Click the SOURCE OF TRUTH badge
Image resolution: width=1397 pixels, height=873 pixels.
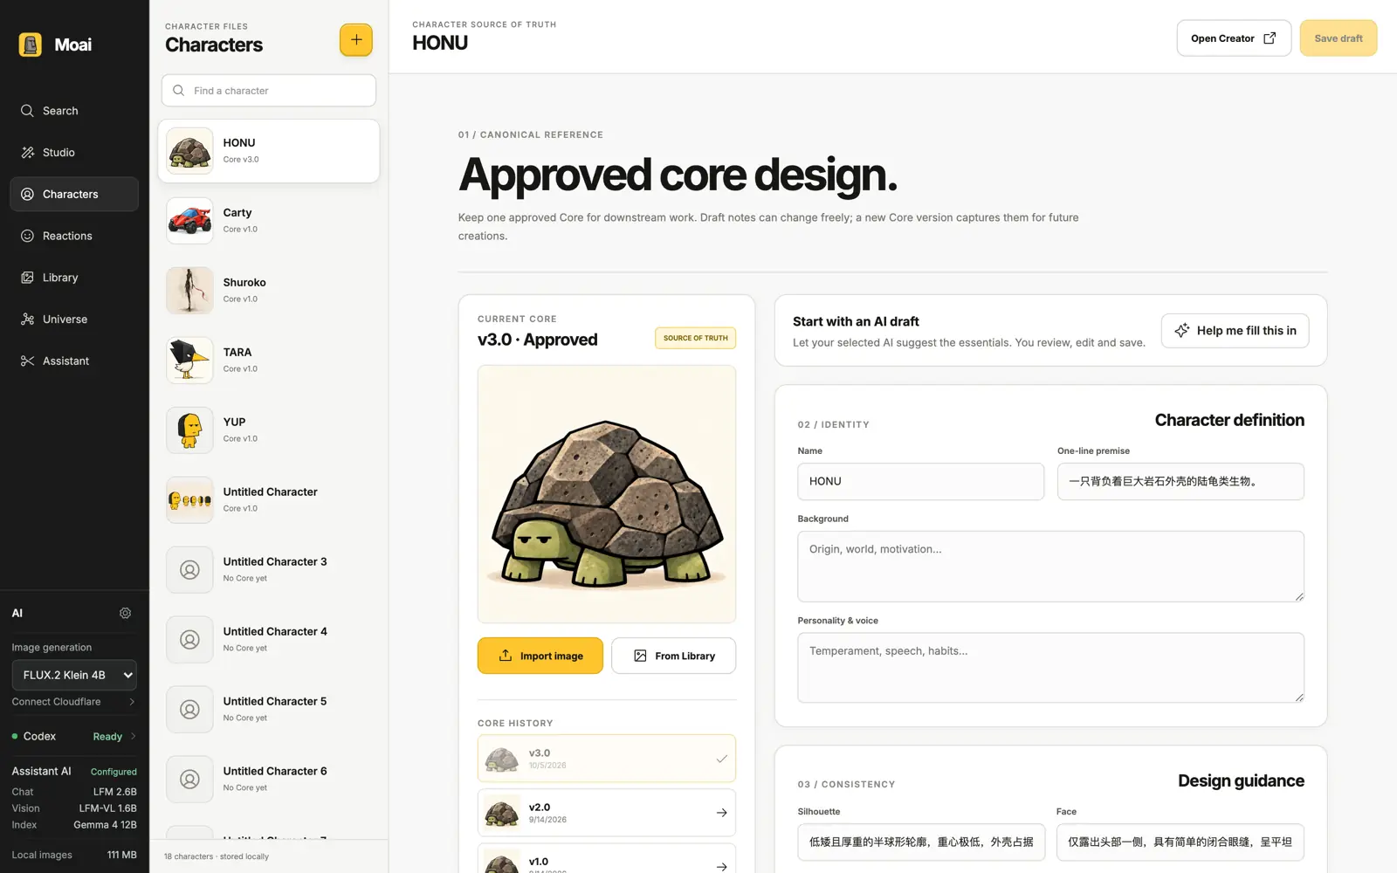click(x=695, y=339)
